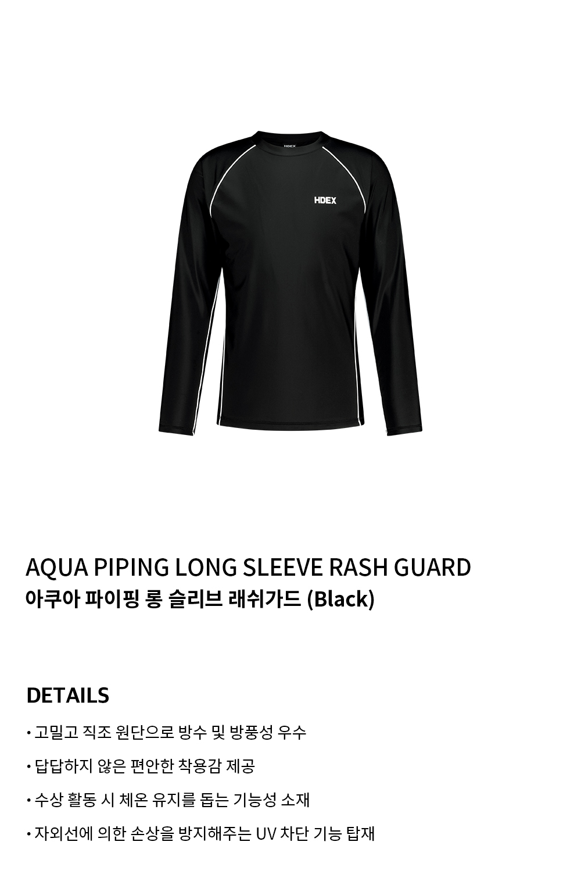Click the AQUA PIPING LONG SLEEVE RASH GUARD title

coord(248,568)
